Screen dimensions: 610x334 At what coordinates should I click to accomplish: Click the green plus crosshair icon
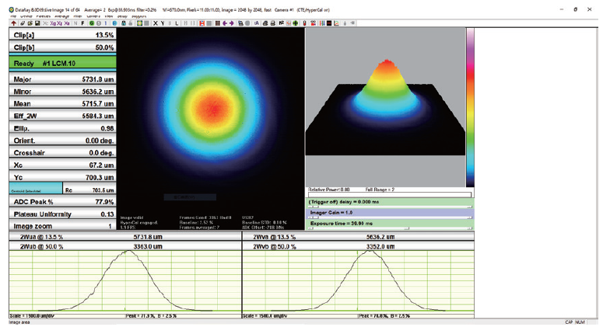[x=296, y=23]
